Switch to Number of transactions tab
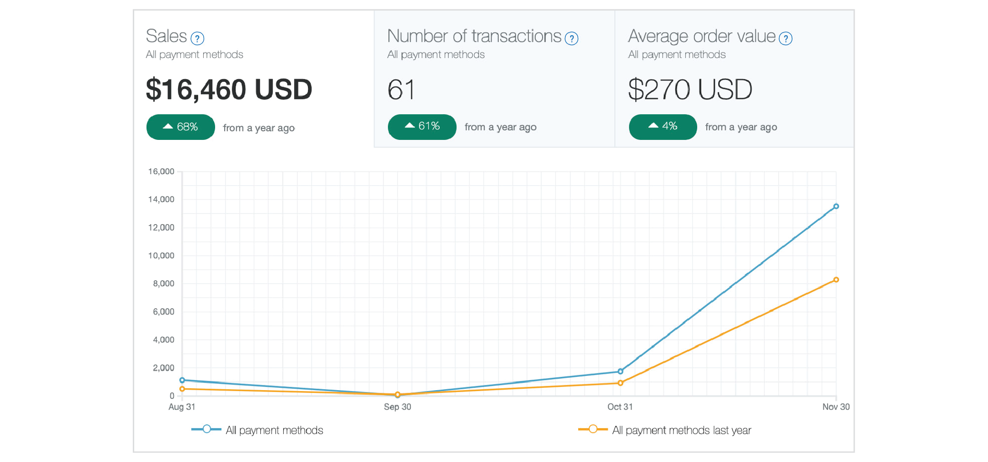The image size is (988, 462). (494, 79)
